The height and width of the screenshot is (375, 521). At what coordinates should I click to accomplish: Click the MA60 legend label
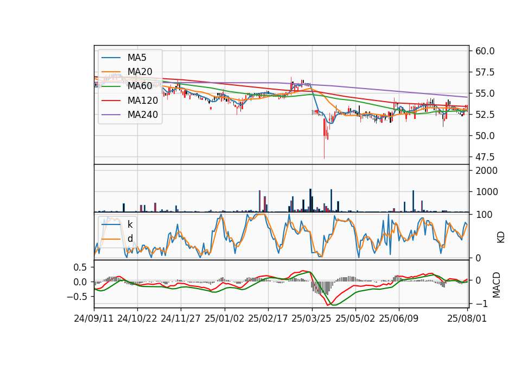point(139,86)
